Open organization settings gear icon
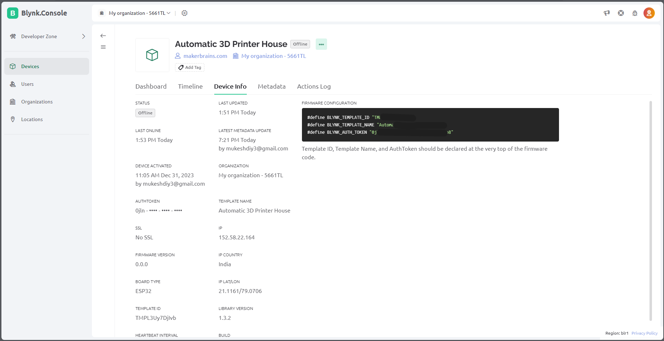The height and width of the screenshot is (341, 664). pyautogui.click(x=185, y=13)
